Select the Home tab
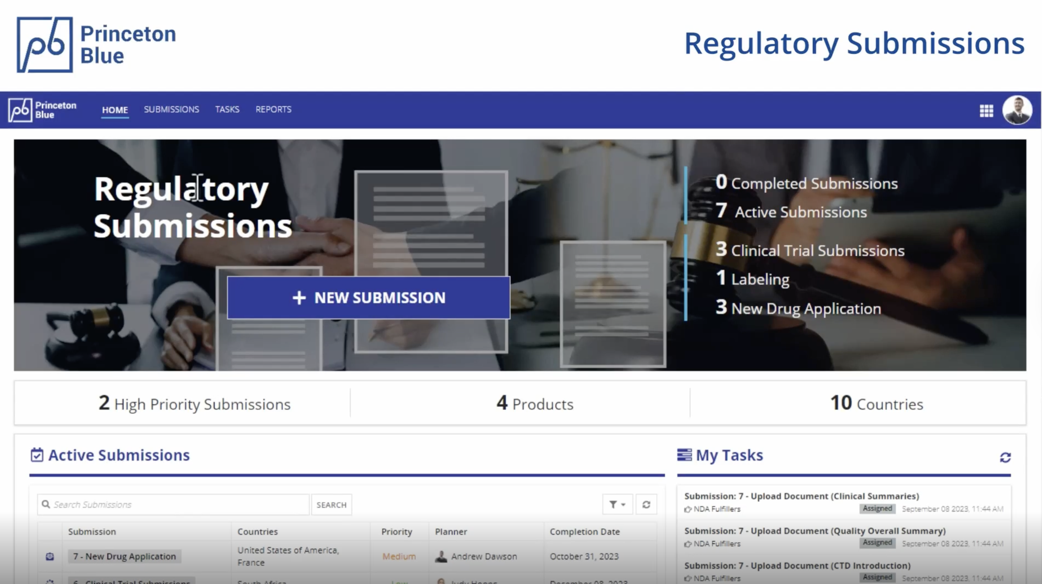This screenshot has width=1042, height=584. 115,110
